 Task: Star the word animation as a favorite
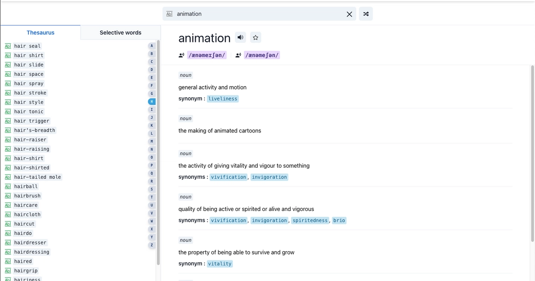[x=255, y=37]
